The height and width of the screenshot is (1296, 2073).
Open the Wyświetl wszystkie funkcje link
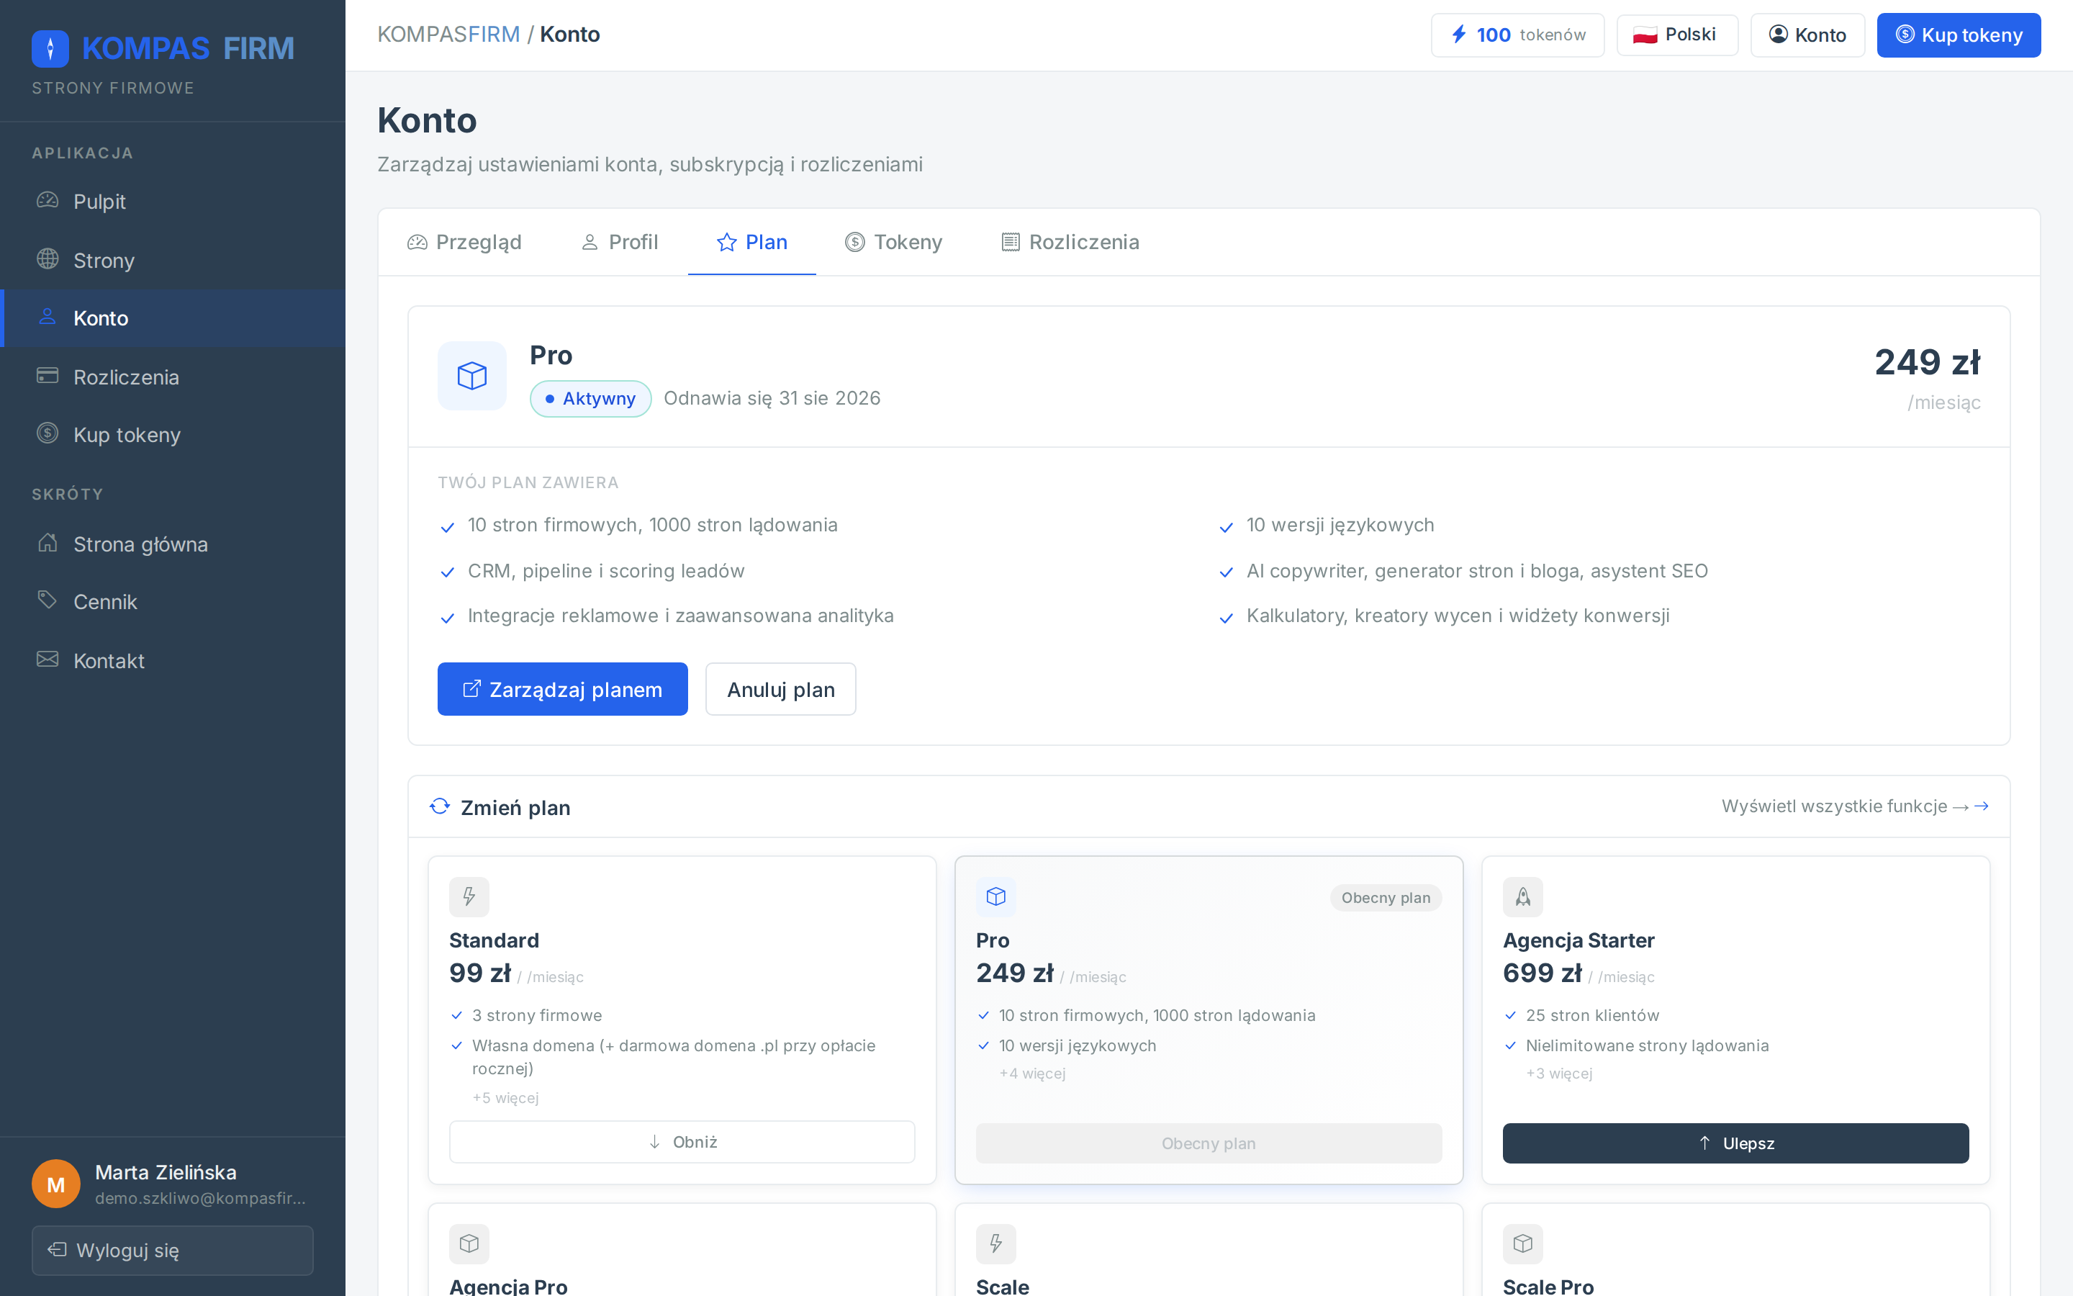tap(1855, 806)
